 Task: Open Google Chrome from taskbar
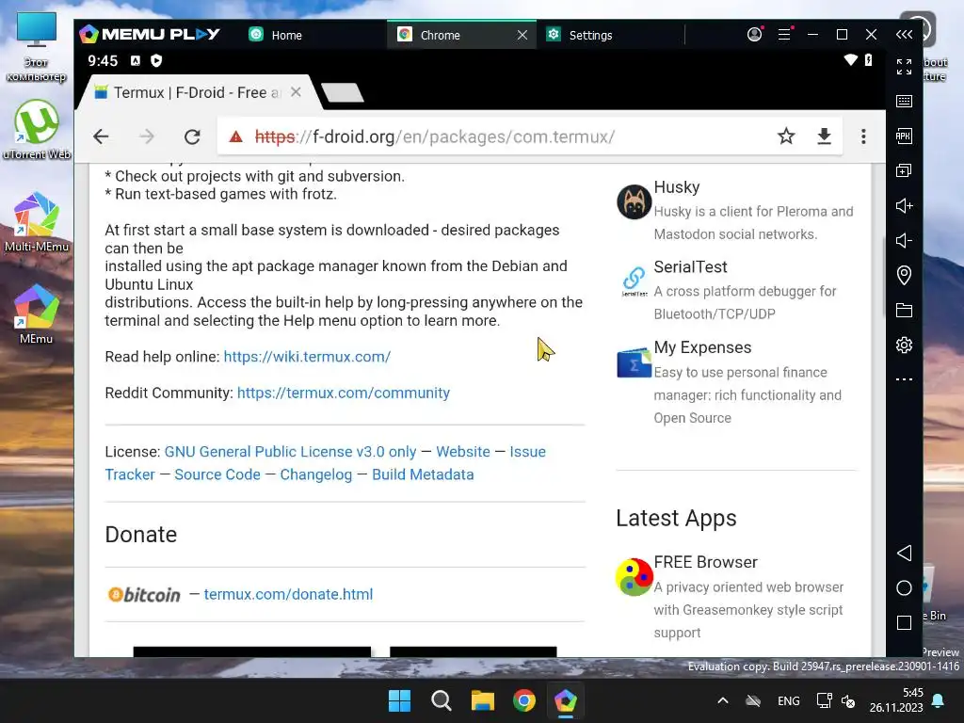coord(523,700)
